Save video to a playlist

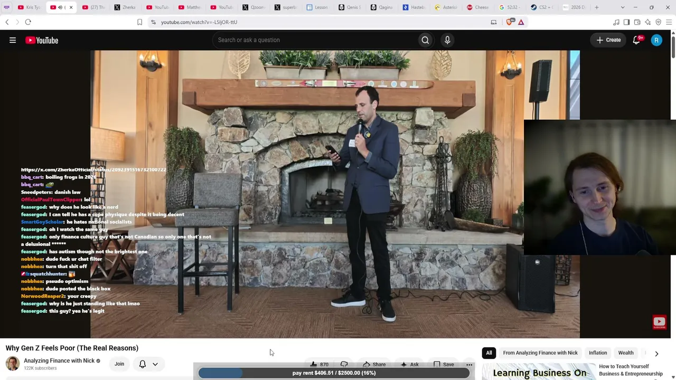click(443, 364)
